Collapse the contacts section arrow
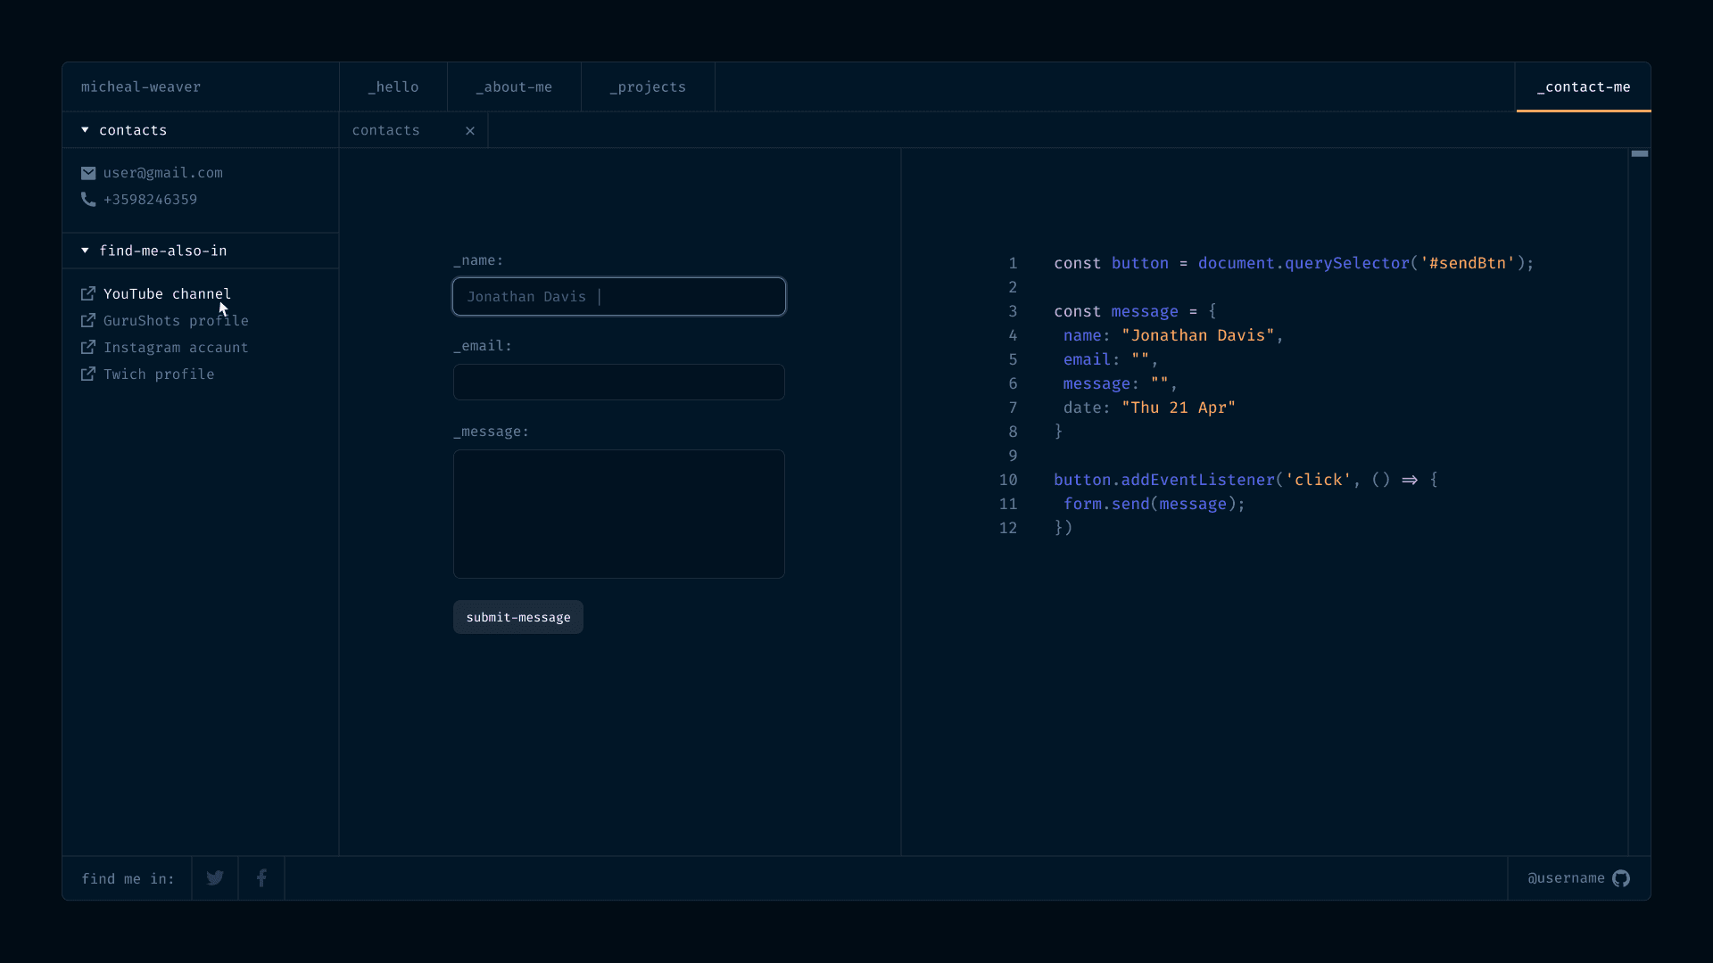The height and width of the screenshot is (963, 1713). (85, 130)
